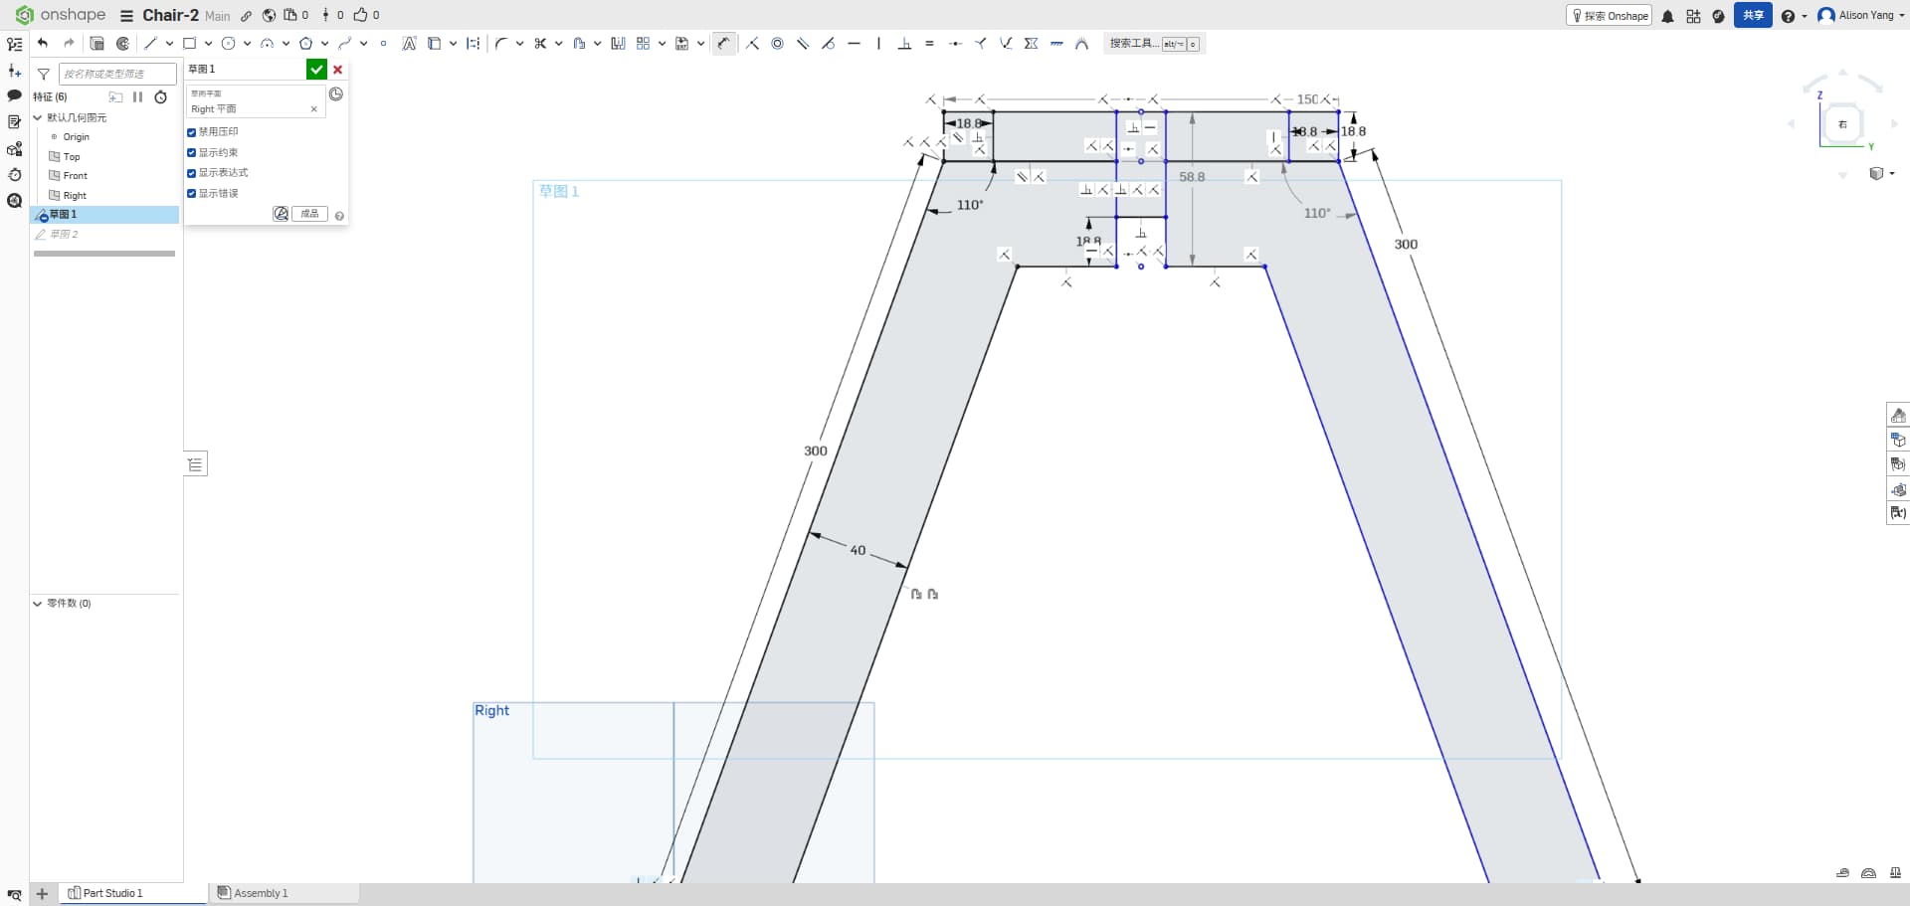Select the sketch Fillet tool

click(x=501, y=43)
